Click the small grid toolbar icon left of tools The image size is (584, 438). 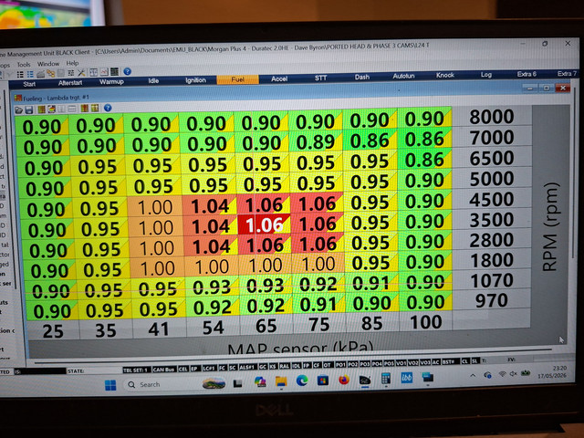pos(71,73)
